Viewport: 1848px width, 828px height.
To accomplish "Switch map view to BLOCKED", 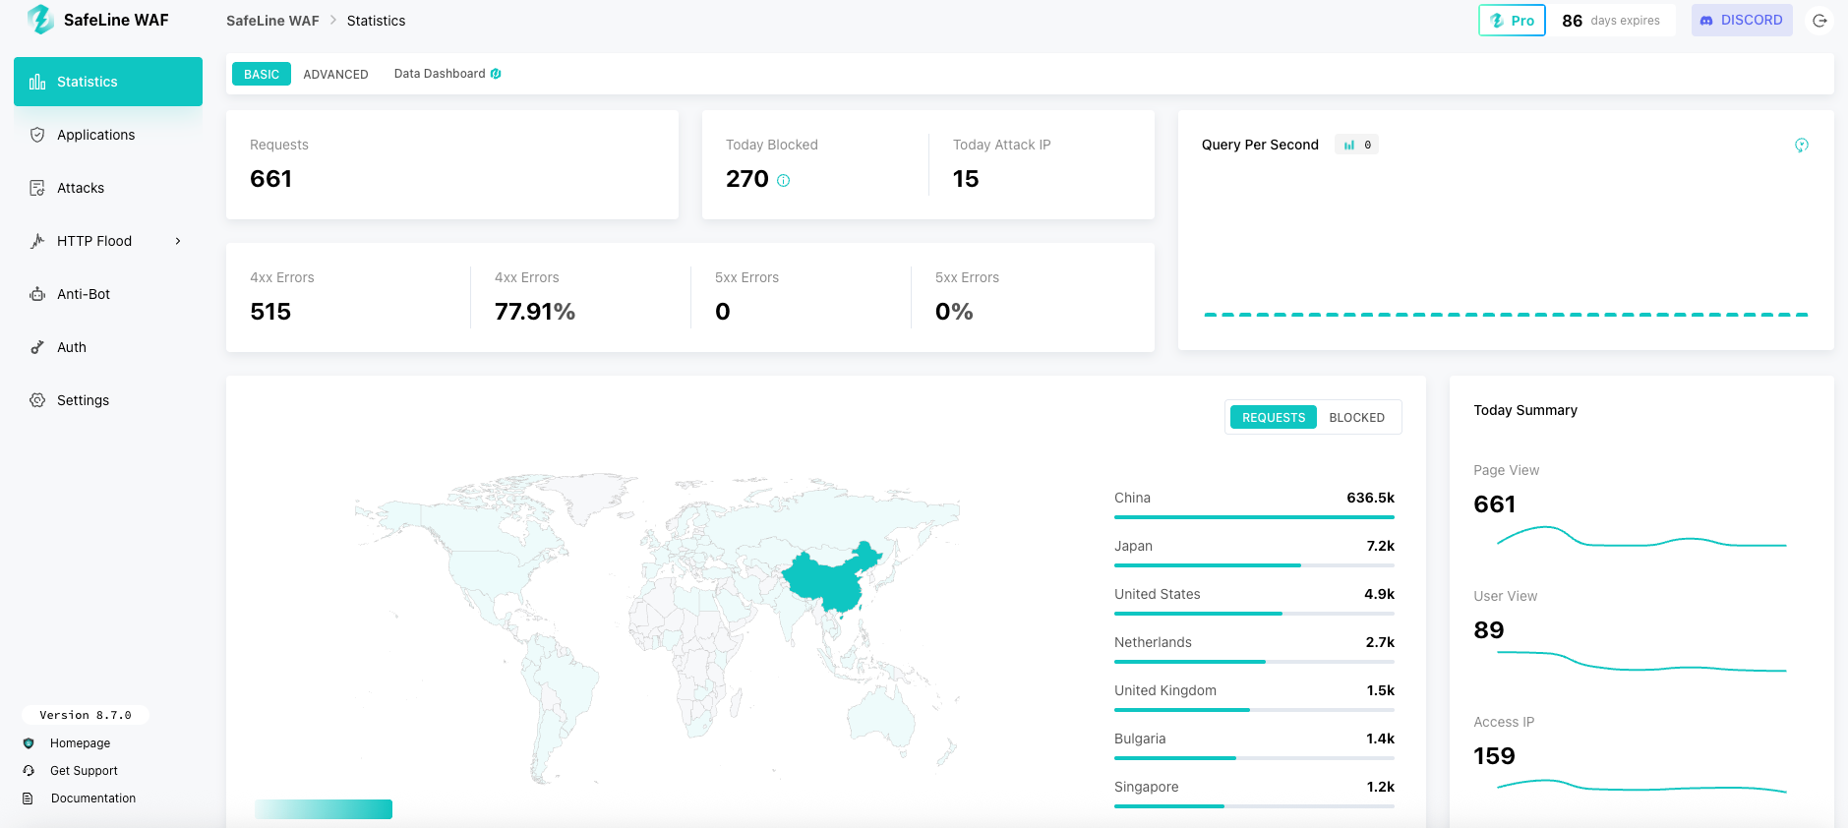I will pyautogui.click(x=1356, y=418).
